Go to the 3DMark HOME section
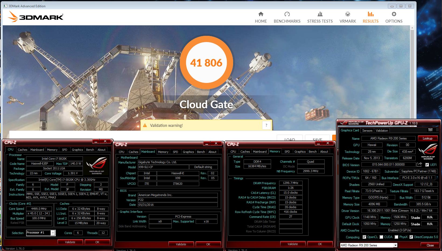 point(261,18)
